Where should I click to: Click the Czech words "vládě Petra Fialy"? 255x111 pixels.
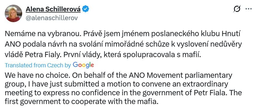pos(32,55)
